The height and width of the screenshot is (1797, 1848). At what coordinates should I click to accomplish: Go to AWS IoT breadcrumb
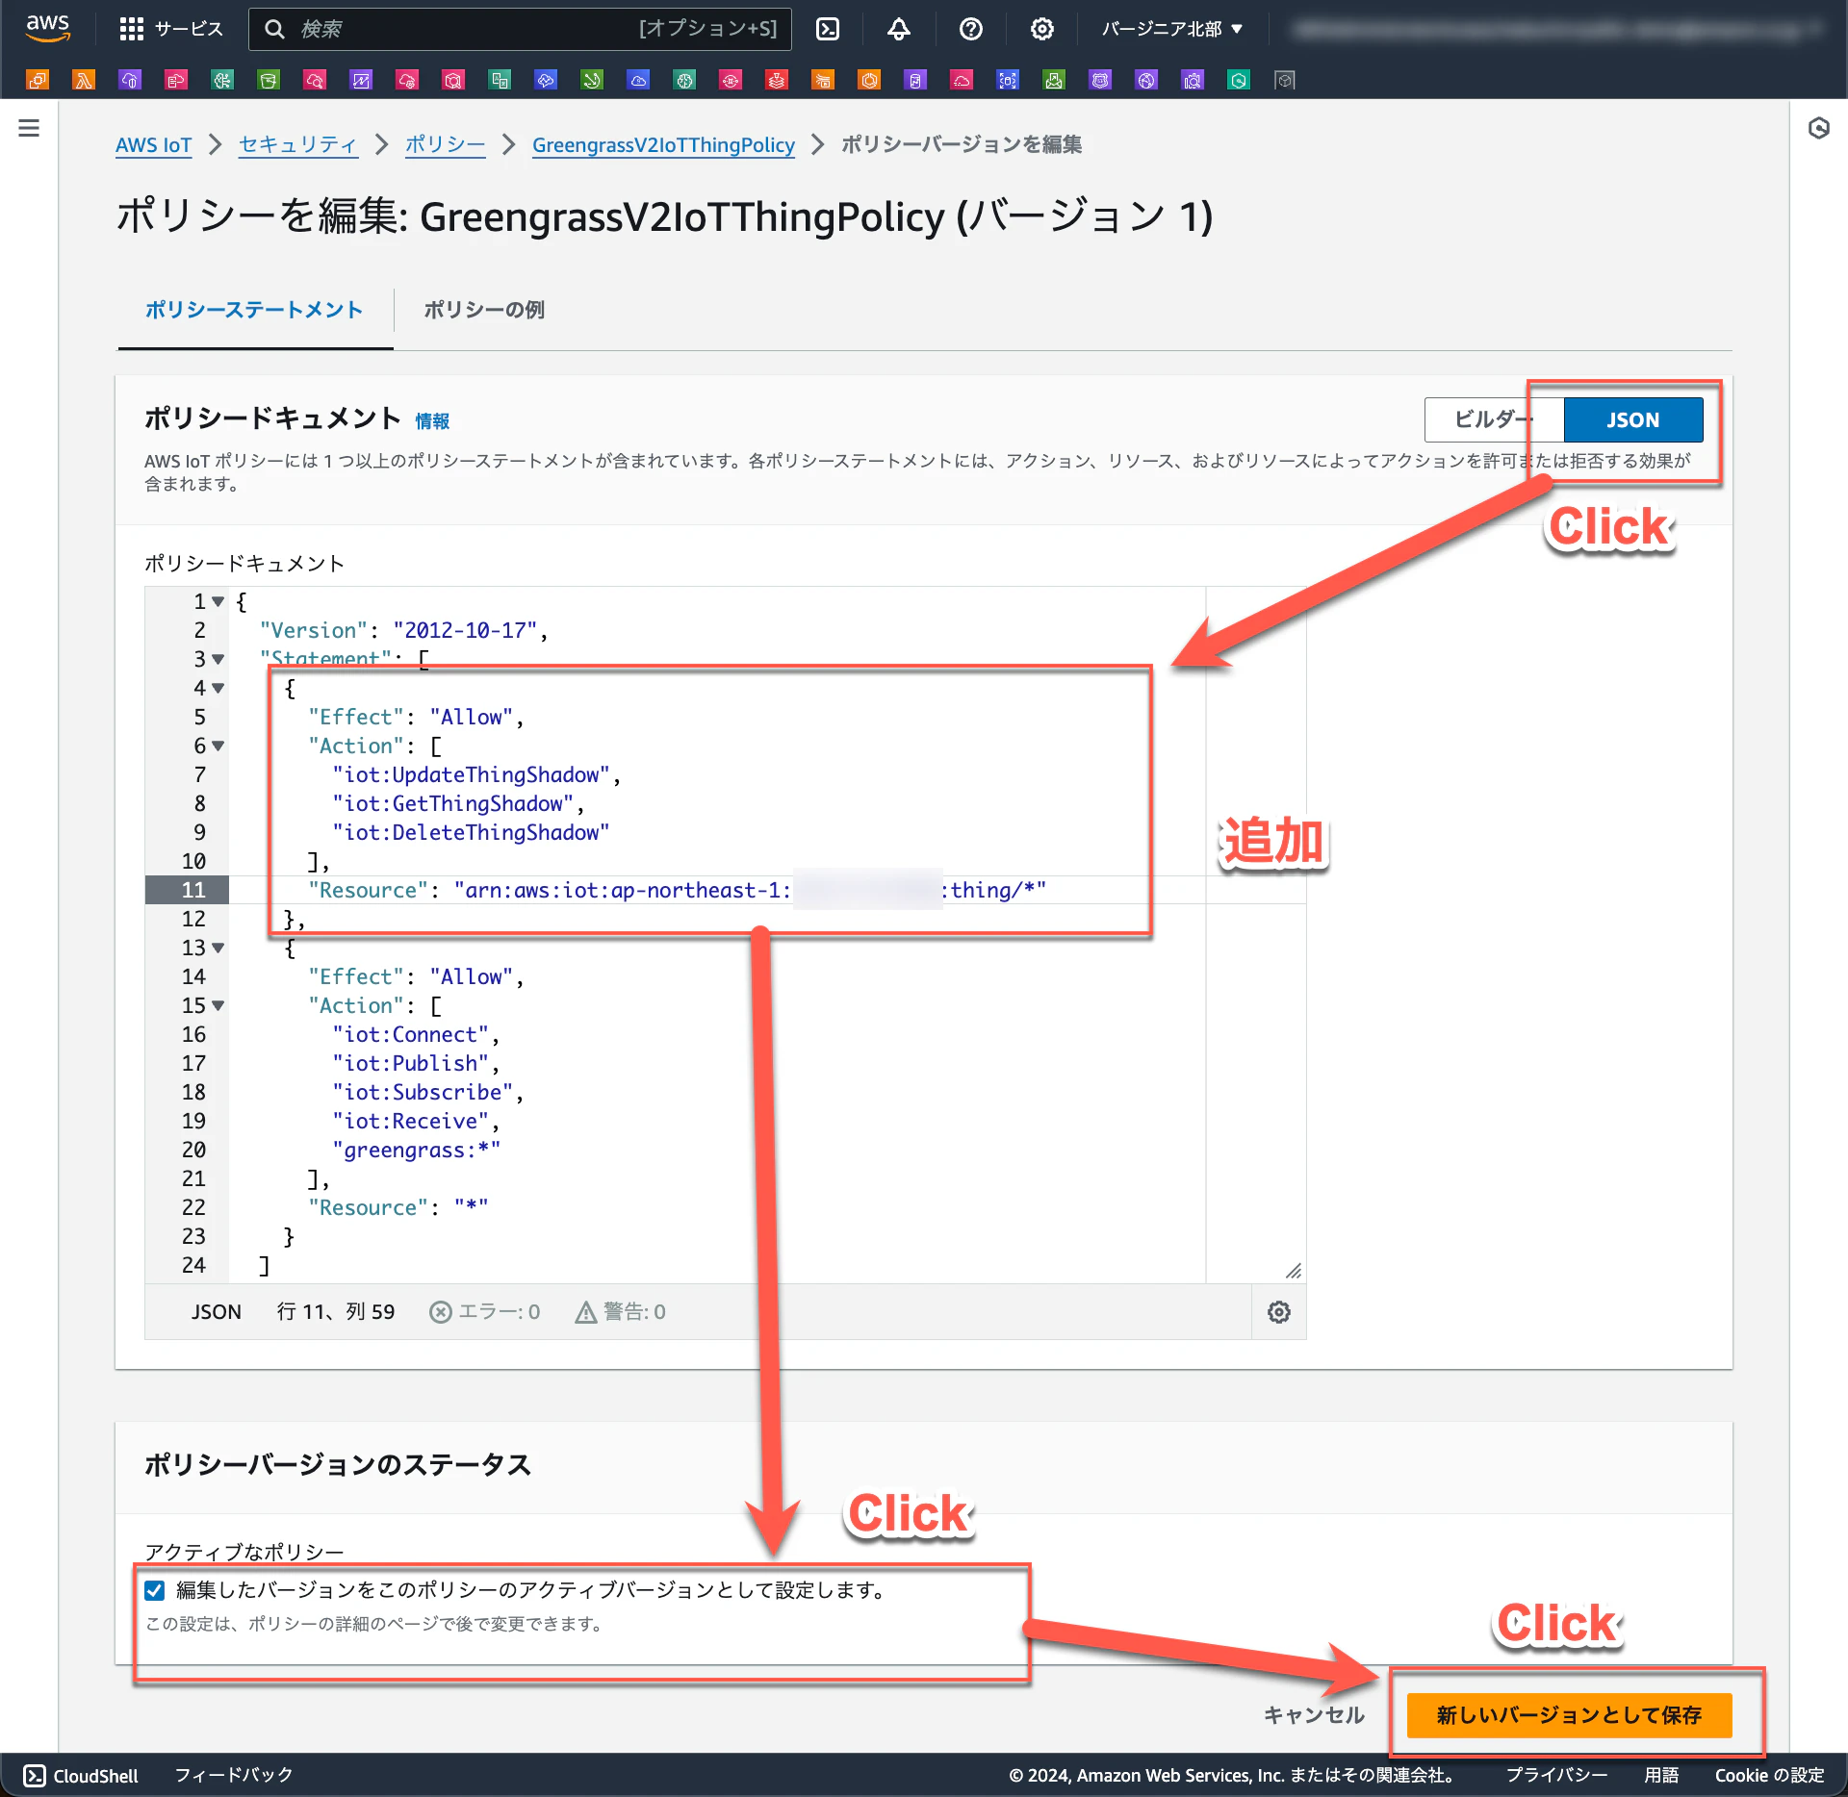click(154, 145)
